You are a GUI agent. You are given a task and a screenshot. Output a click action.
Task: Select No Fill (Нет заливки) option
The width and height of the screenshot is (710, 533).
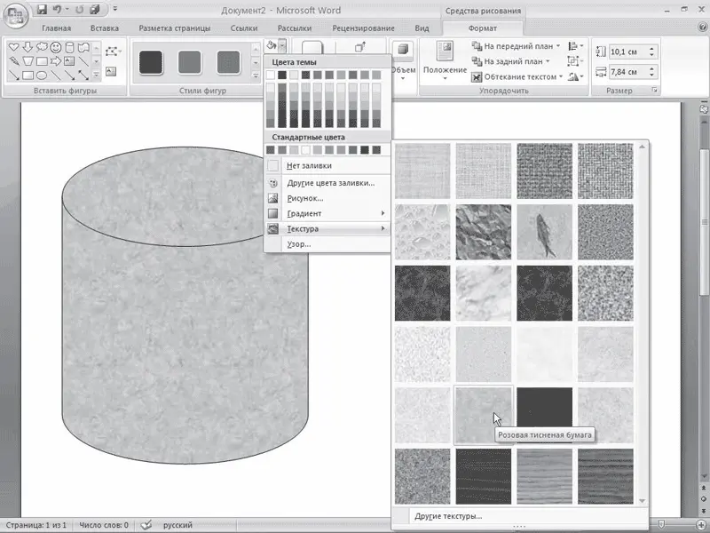[x=309, y=165]
